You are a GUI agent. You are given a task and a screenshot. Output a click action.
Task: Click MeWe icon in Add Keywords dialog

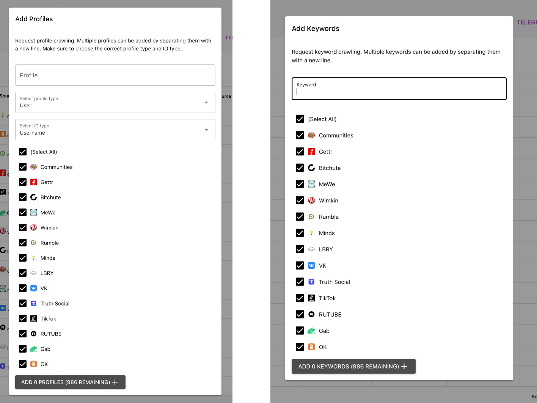click(311, 184)
